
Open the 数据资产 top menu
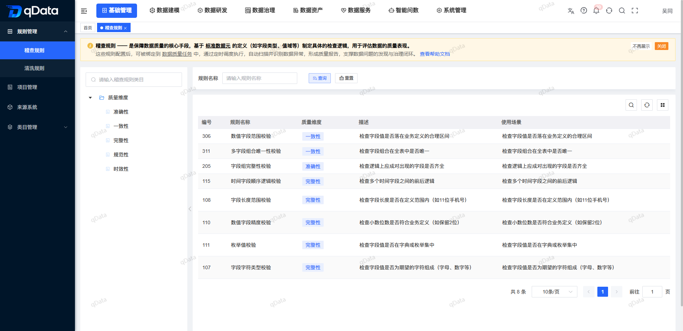pos(308,10)
